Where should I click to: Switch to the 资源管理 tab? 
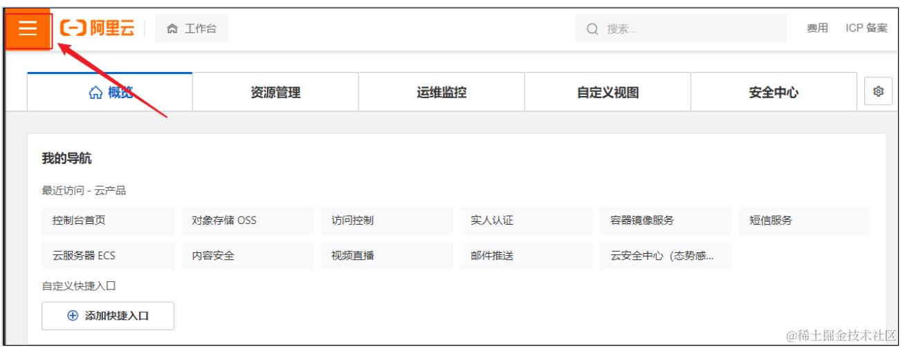[275, 92]
